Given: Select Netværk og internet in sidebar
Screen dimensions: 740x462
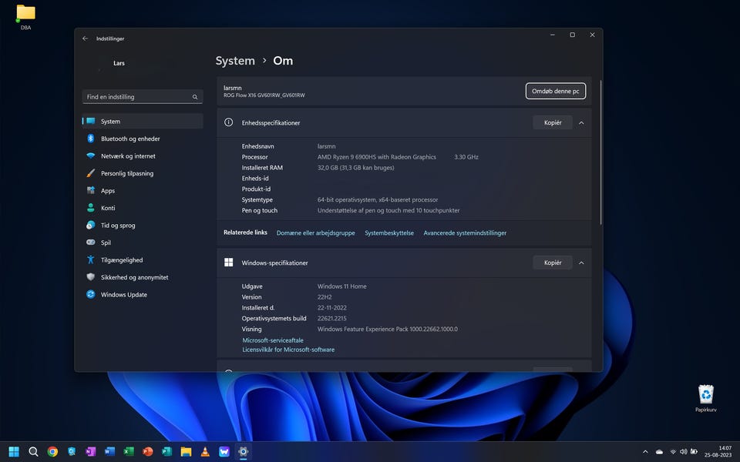Looking at the screenshot, I should (x=127, y=156).
